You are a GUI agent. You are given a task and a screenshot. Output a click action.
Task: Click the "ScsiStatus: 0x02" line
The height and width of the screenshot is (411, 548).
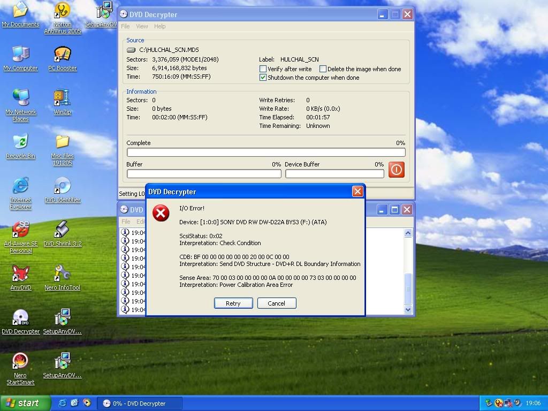(201, 236)
